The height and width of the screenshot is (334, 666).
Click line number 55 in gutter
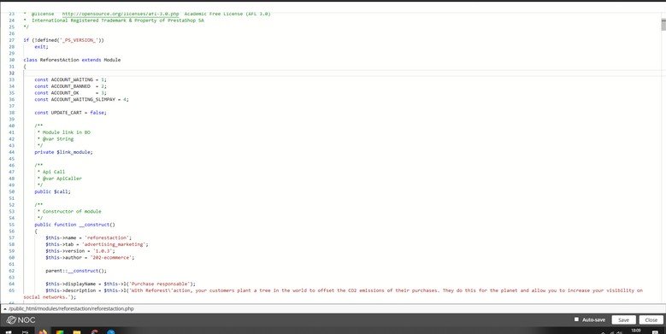11,225
